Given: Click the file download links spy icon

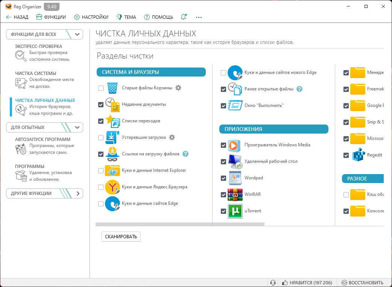Looking at the screenshot, I should click(112, 154).
